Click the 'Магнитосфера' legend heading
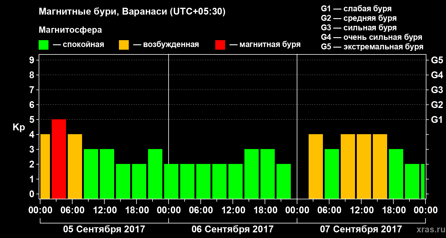 click(x=70, y=30)
